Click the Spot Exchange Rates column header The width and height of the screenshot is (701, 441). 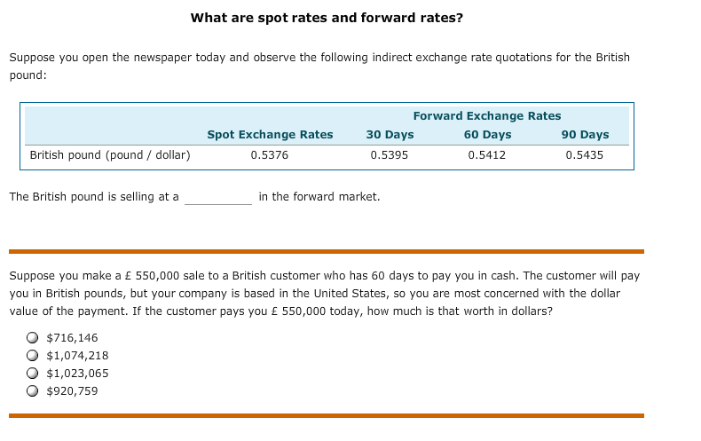270,135
